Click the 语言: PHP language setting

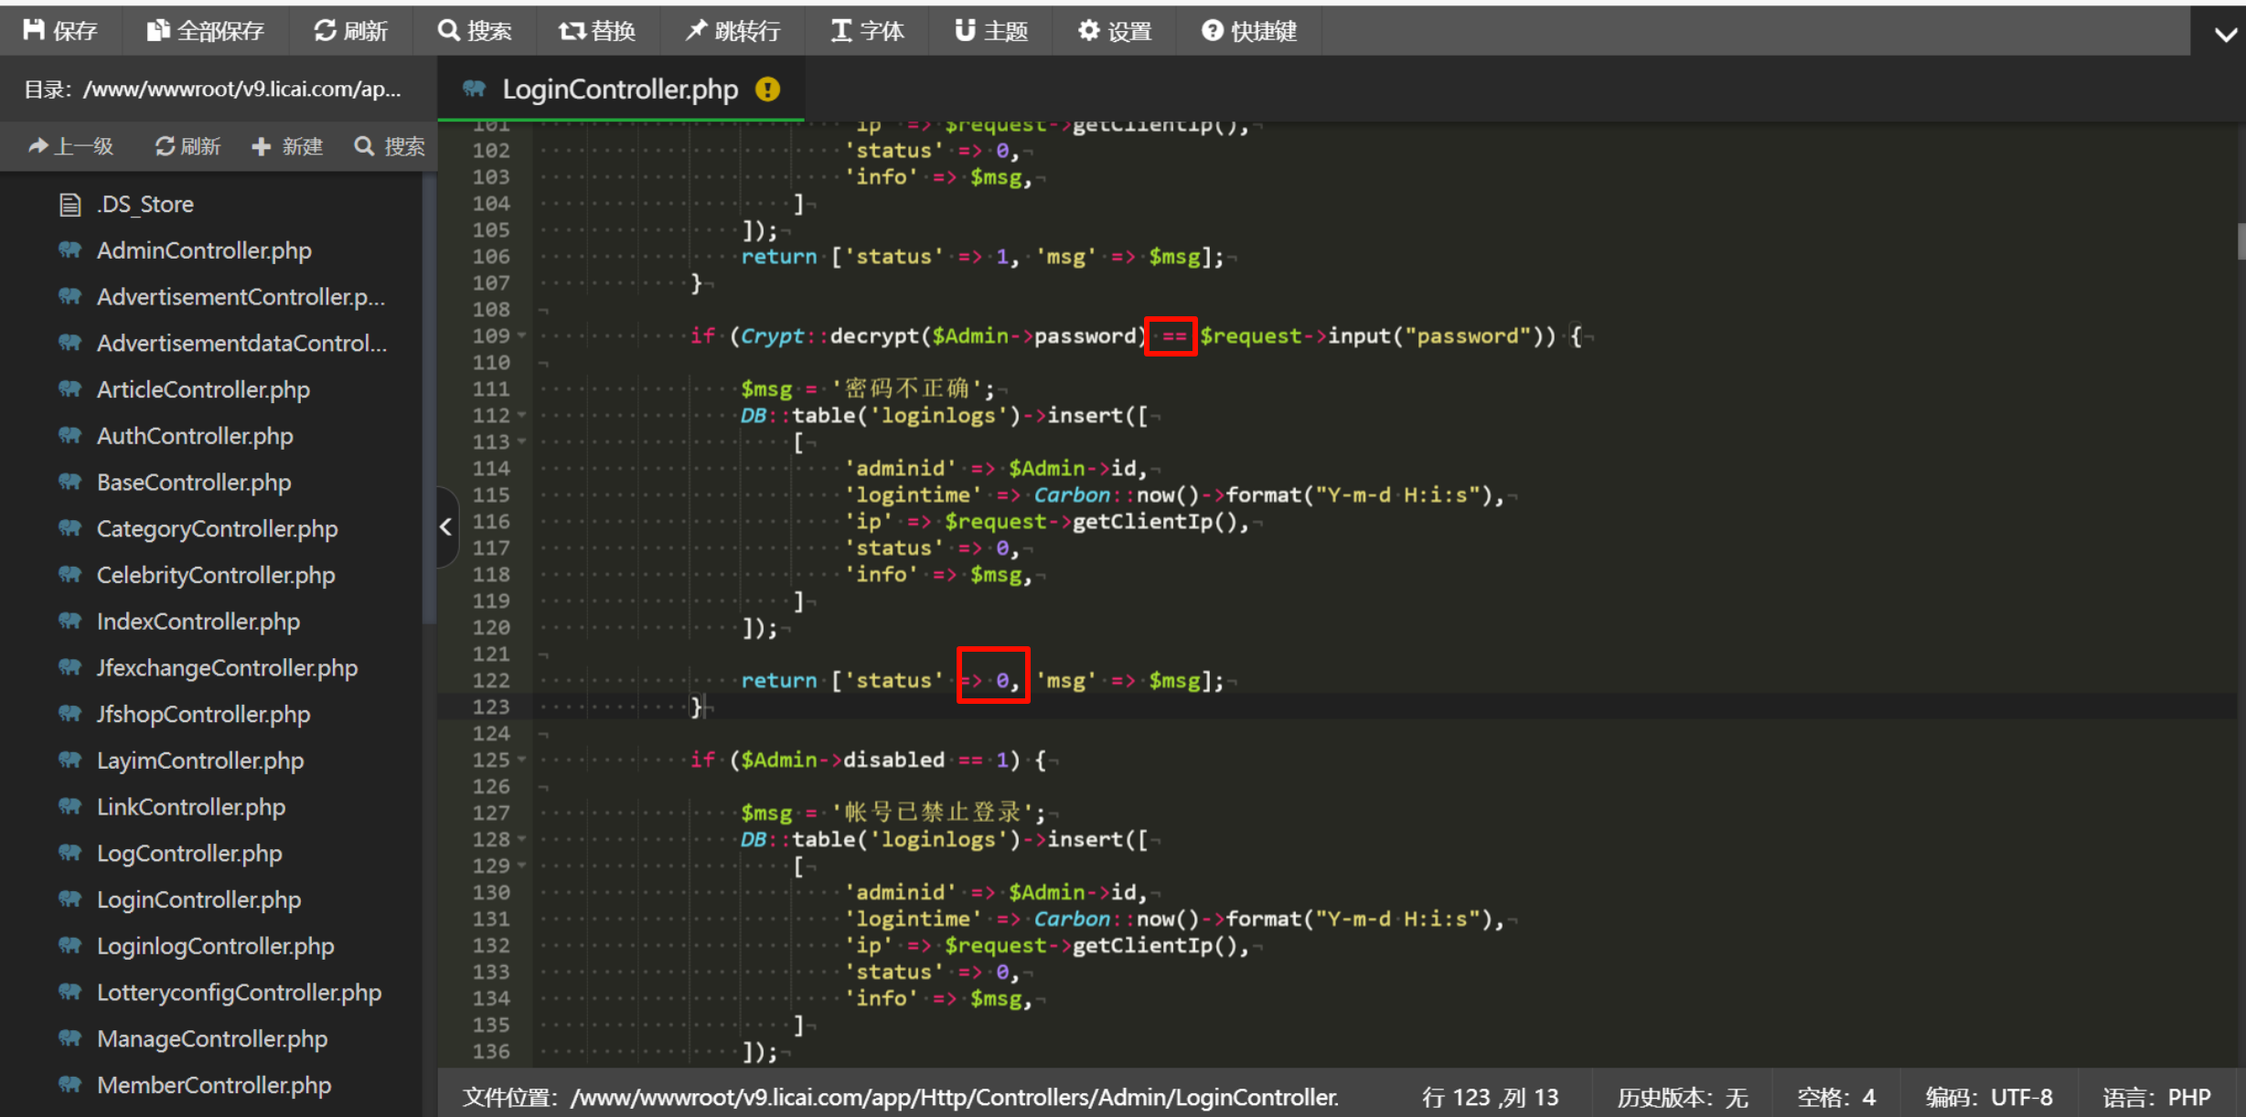point(2156,1097)
